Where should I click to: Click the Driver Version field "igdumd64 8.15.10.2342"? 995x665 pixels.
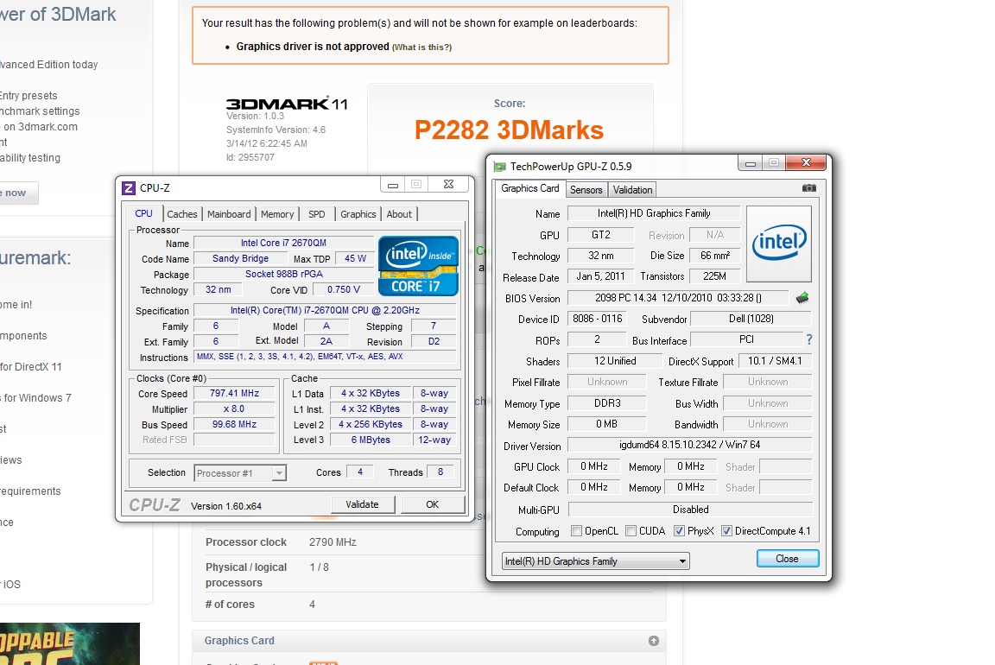(x=690, y=445)
